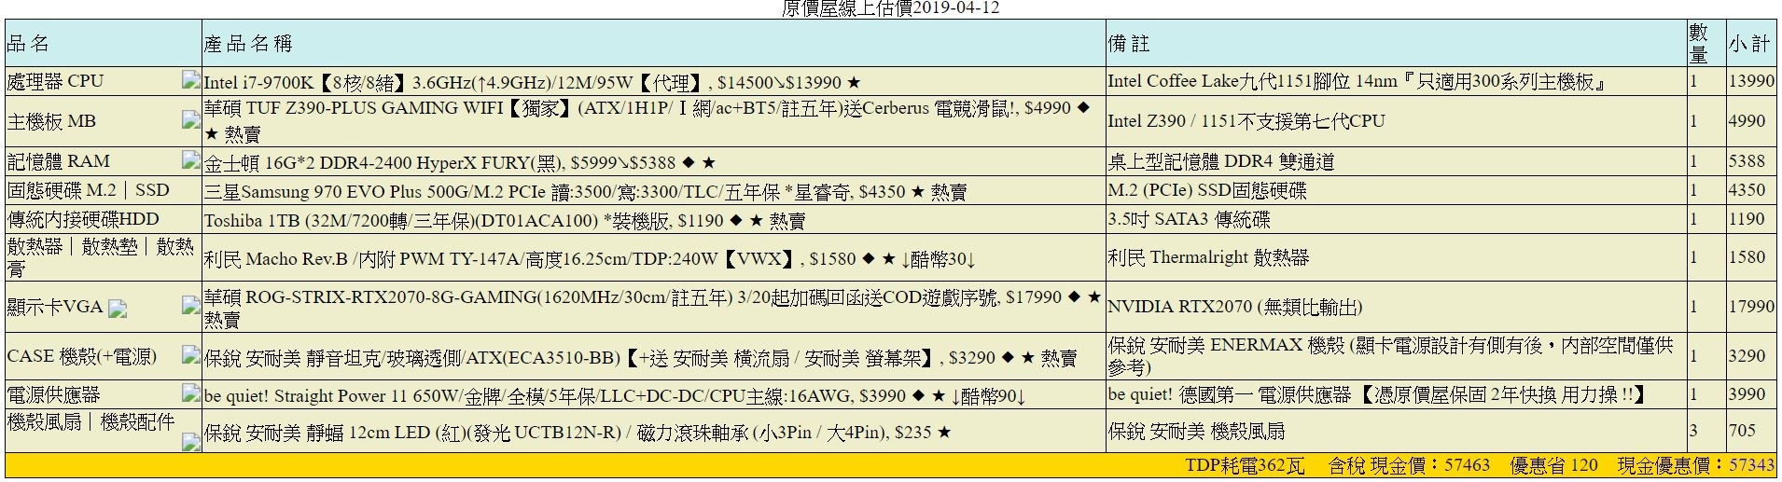The width and height of the screenshot is (1782, 482).
Task: Click the 利民 Macho Rev.B cooler product
Action: click(x=590, y=258)
